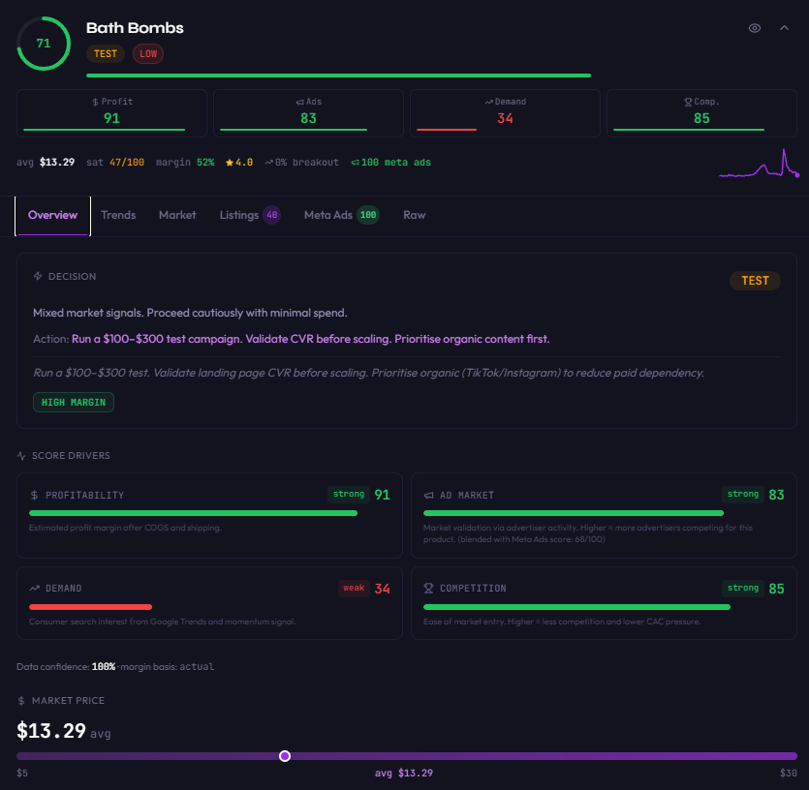Screen dimensions: 809x790
Task: Toggle the eye visibility icon for Bath Bombs
Action: click(x=755, y=28)
